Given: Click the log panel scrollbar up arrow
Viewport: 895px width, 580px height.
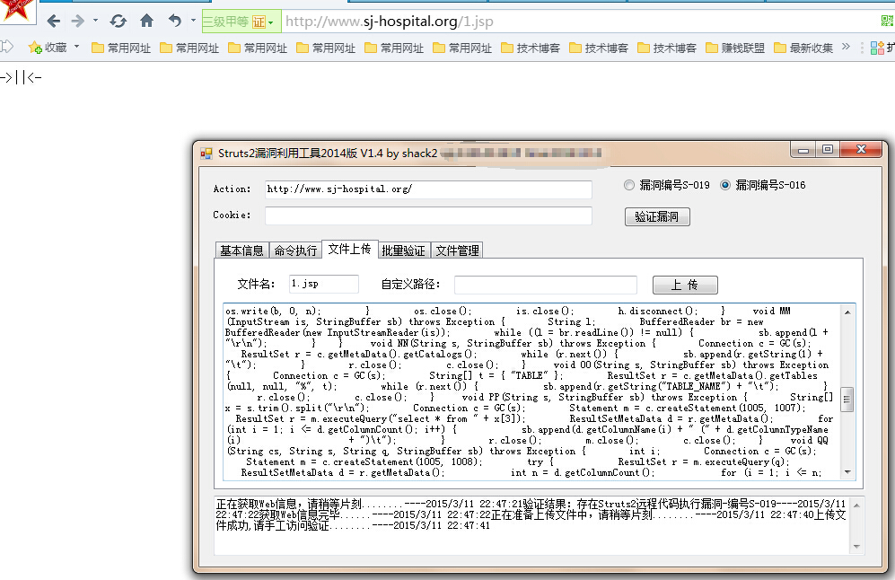Looking at the screenshot, I should click(856, 505).
